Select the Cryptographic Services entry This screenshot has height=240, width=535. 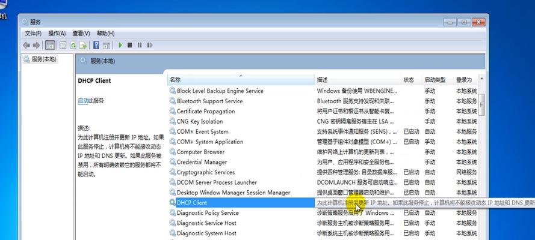click(x=323, y=172)
